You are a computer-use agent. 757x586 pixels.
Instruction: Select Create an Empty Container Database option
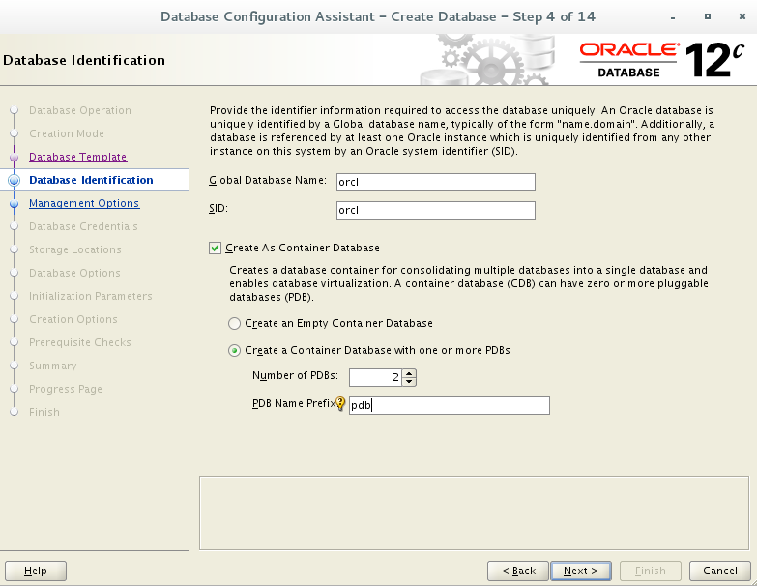coord(234,323)
